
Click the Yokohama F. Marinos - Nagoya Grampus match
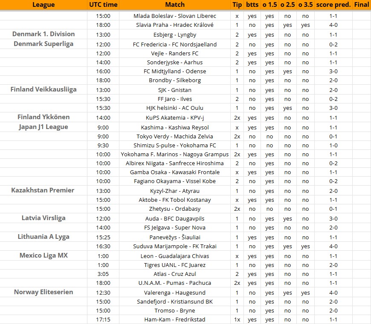(x=175, y=155)
